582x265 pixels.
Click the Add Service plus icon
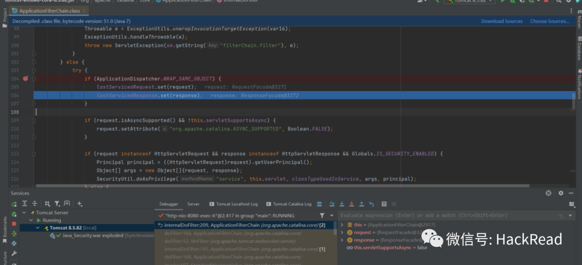coord(79,204)
